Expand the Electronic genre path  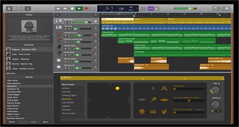click(12, 73)
